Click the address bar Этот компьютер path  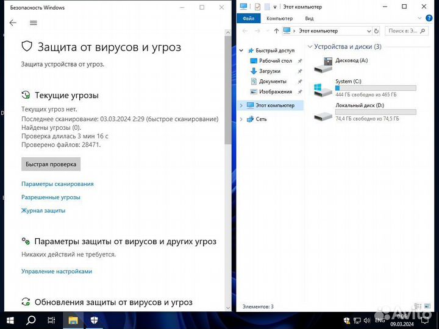point(318,31)
